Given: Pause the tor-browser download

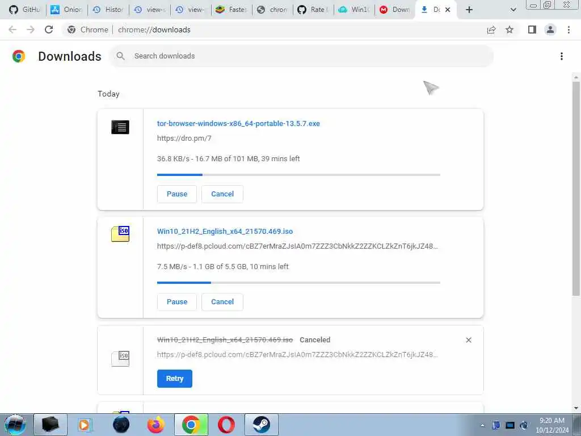Looking at the screenshot, I should coord(177,194).
